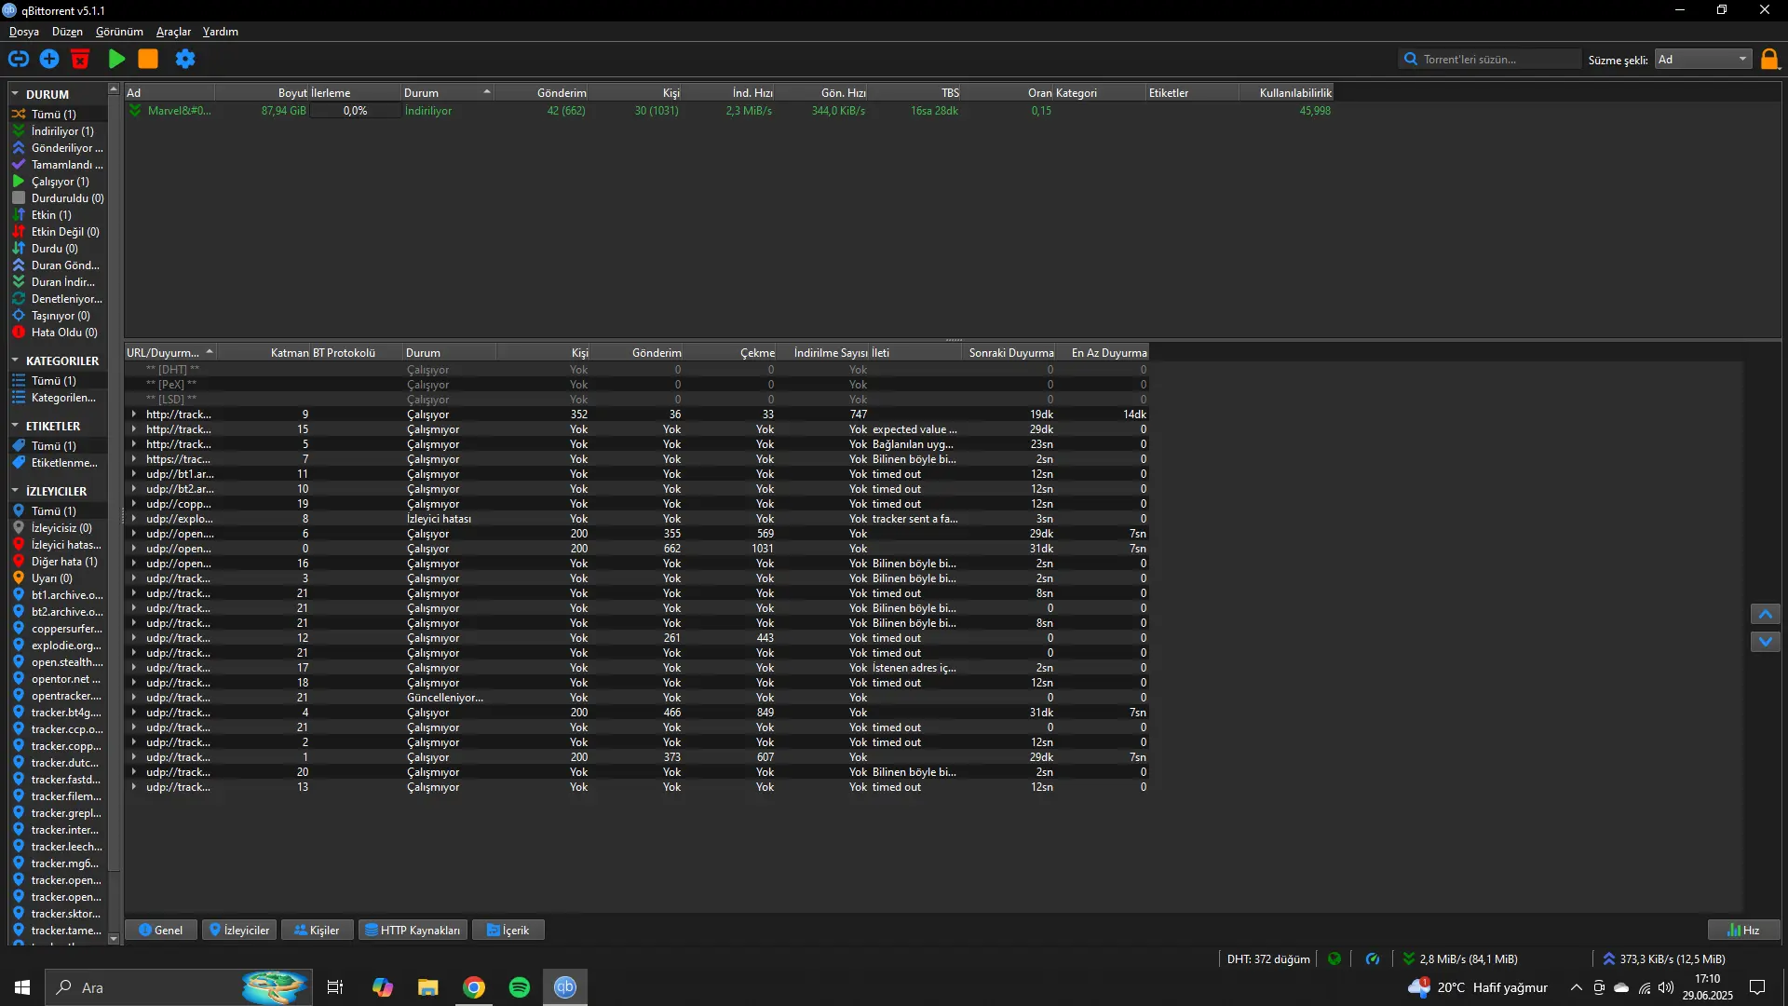
Task: Click the torrent filter search field
Action: coord(1490,59)
